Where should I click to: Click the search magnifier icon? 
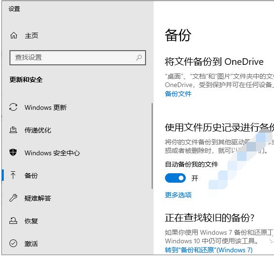(139, 57)
